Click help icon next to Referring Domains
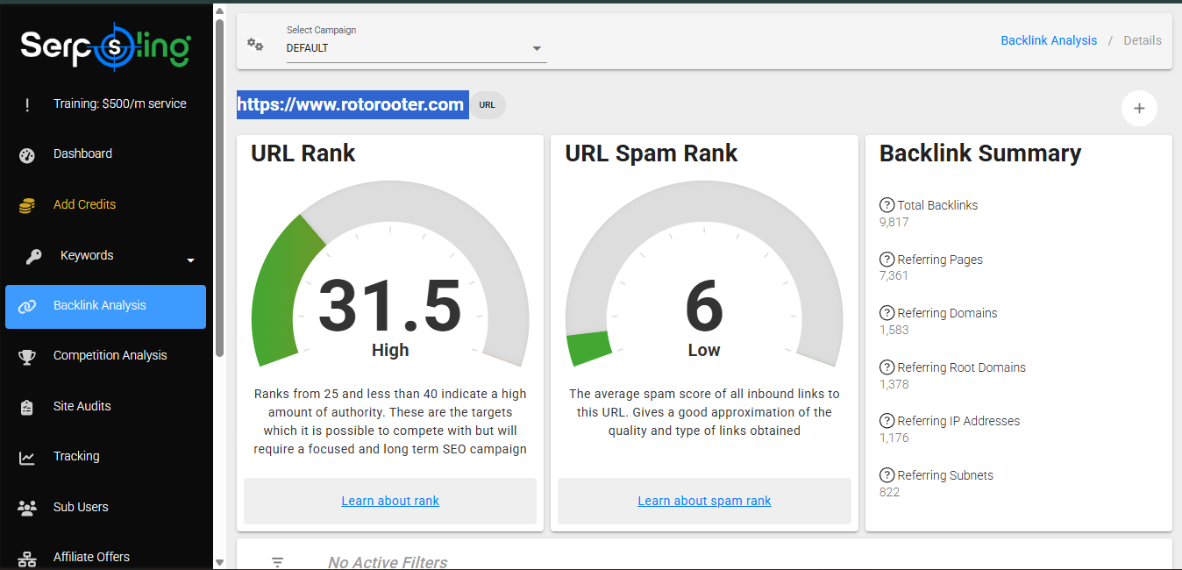 pyautogui.click(x=886, y=313)
